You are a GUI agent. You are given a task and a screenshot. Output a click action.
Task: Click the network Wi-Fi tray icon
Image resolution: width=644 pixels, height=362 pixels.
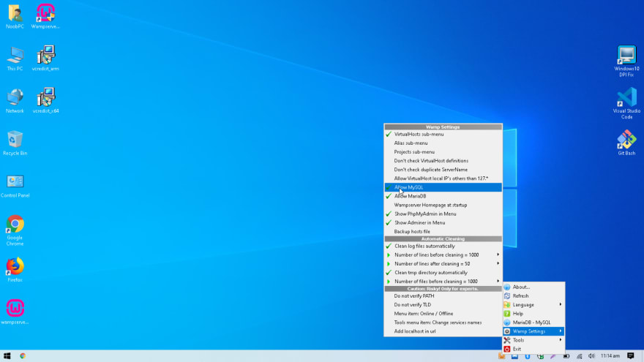click(579, 356)
